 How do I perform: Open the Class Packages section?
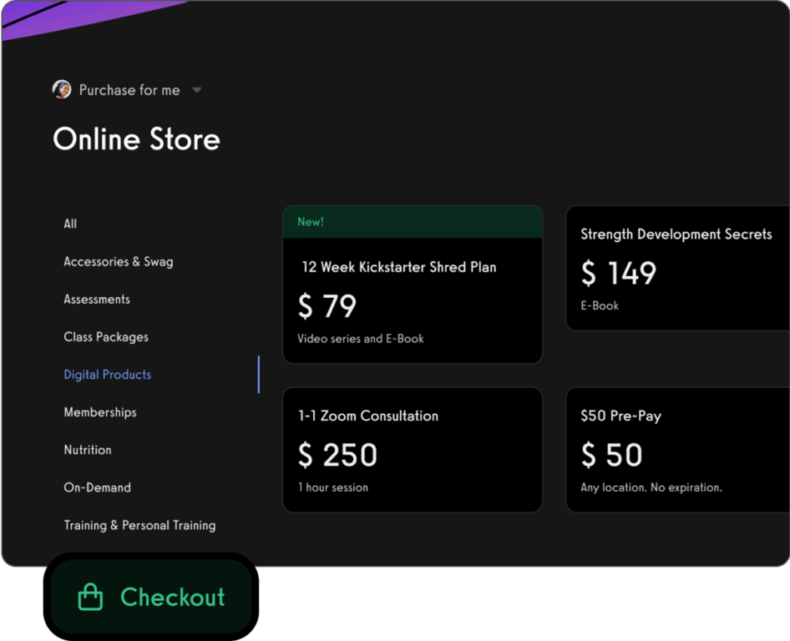coord(106,336)
